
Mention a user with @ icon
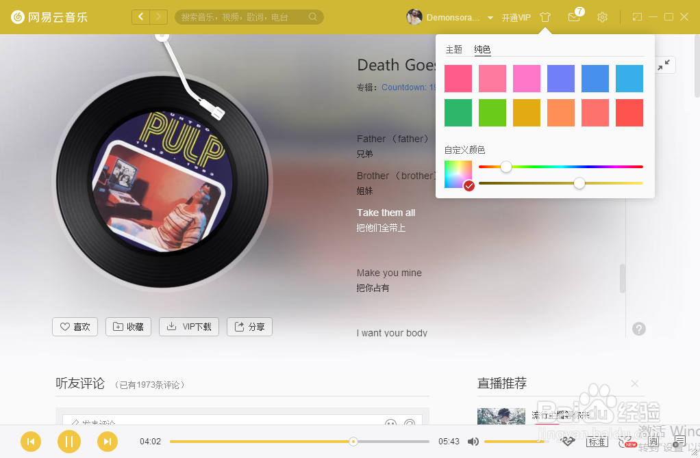410,422
